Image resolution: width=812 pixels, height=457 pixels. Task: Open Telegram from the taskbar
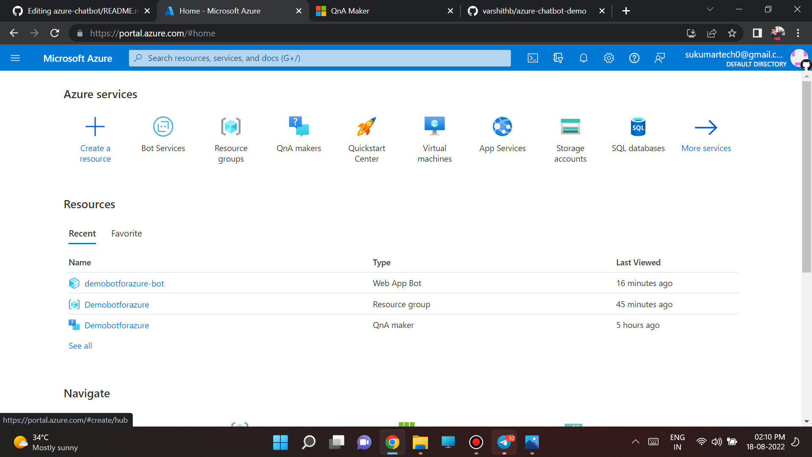tap(504, 442)
